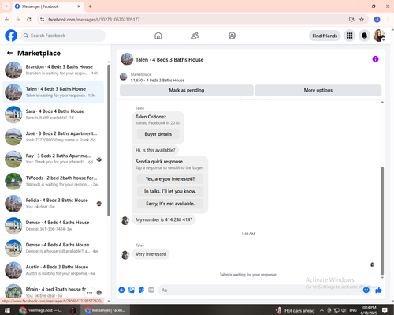Go to Facebook Home icon
Viewport: 394px width, 315px height.
pyautogui.click(x=158, y=36)
